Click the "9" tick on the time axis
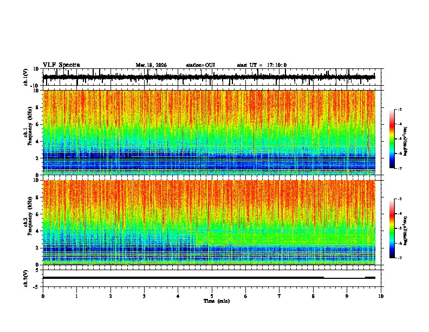 347,296
